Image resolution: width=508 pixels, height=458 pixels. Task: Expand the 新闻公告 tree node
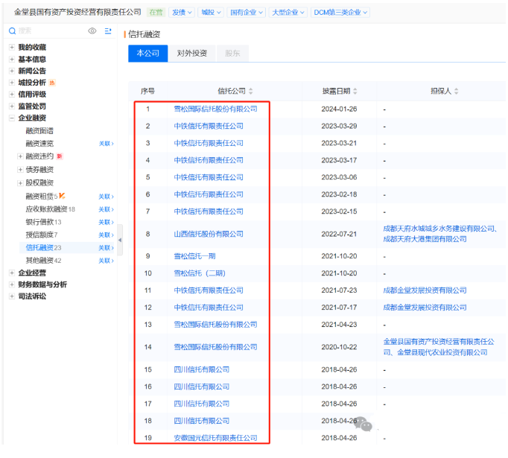[12, 71]
